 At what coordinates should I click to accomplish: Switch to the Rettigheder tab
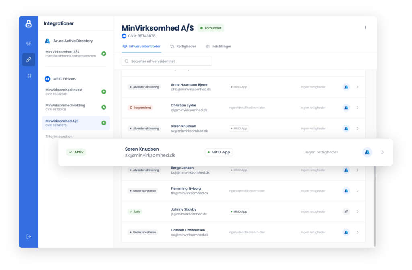coord(186,46)
